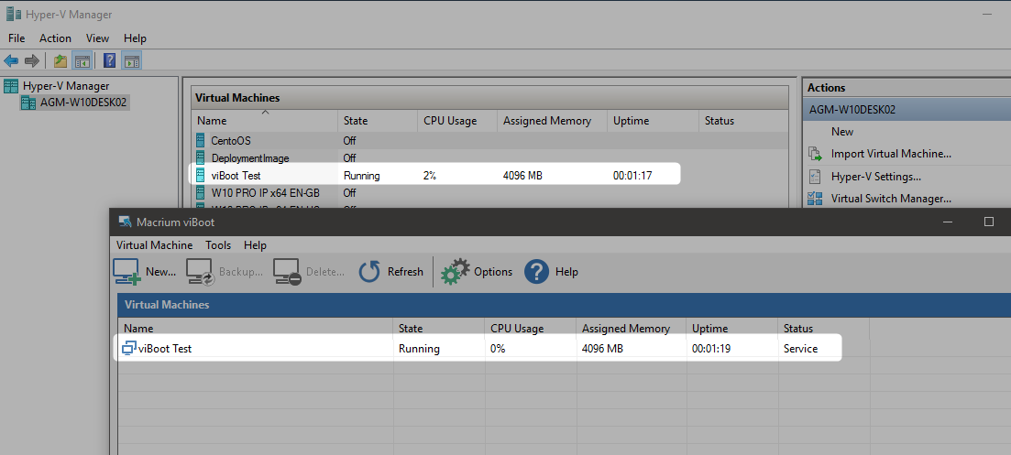Click the New virtual machine icon in viBoot

[127, 272]
